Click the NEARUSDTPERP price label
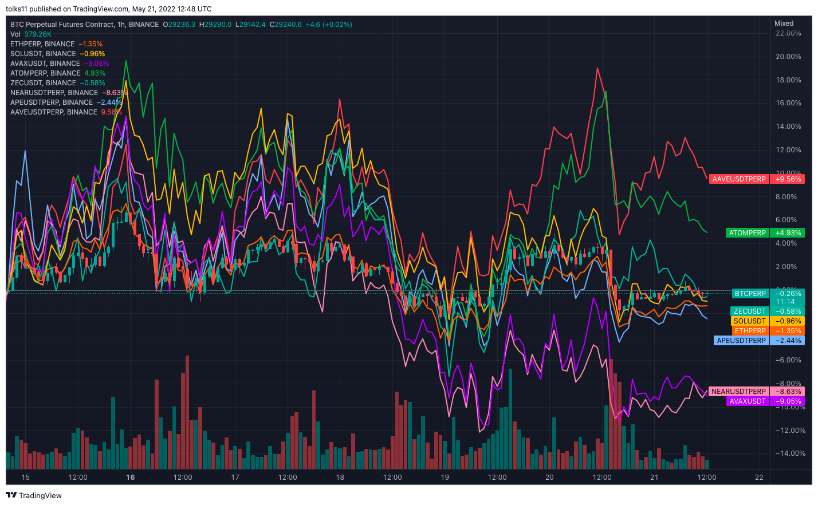The image size is (818, 505). (x=739, y=392)
